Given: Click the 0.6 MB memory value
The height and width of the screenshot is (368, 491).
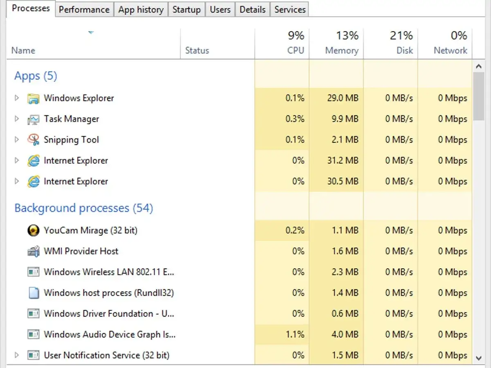Looking at the screenshot, I should pos(346,314).
